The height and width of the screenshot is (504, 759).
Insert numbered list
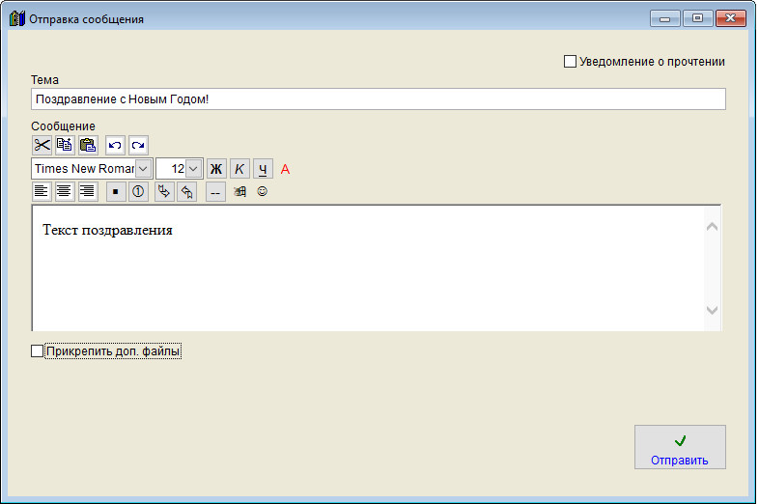point(138,192)
